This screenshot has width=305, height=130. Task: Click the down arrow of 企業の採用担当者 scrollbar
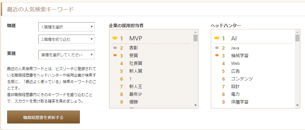pyautogui.click(x=195, y=105)
